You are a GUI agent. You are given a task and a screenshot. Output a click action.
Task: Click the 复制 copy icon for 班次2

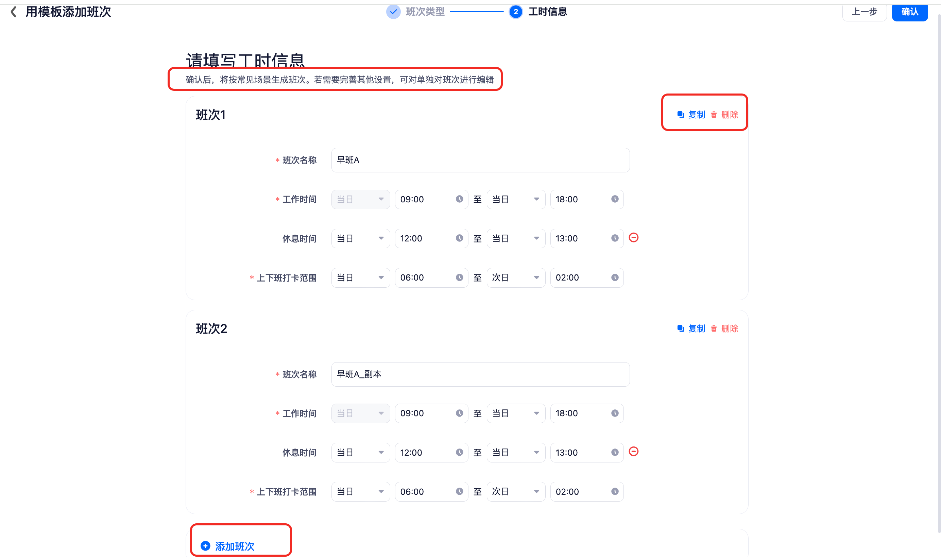(680, 328)
